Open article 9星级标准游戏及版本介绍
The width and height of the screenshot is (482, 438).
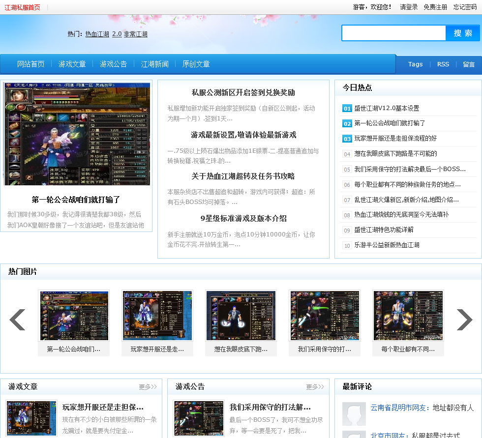(243, 218)
